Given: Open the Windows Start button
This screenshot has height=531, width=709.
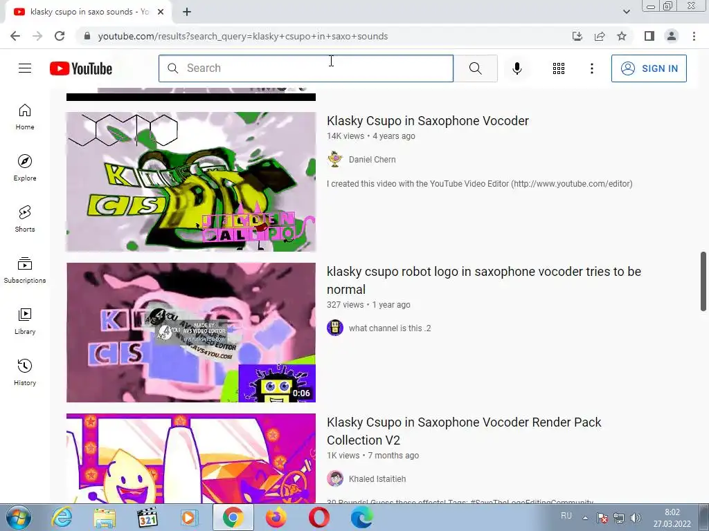Looking at the screenshot, I should (19, 517).
